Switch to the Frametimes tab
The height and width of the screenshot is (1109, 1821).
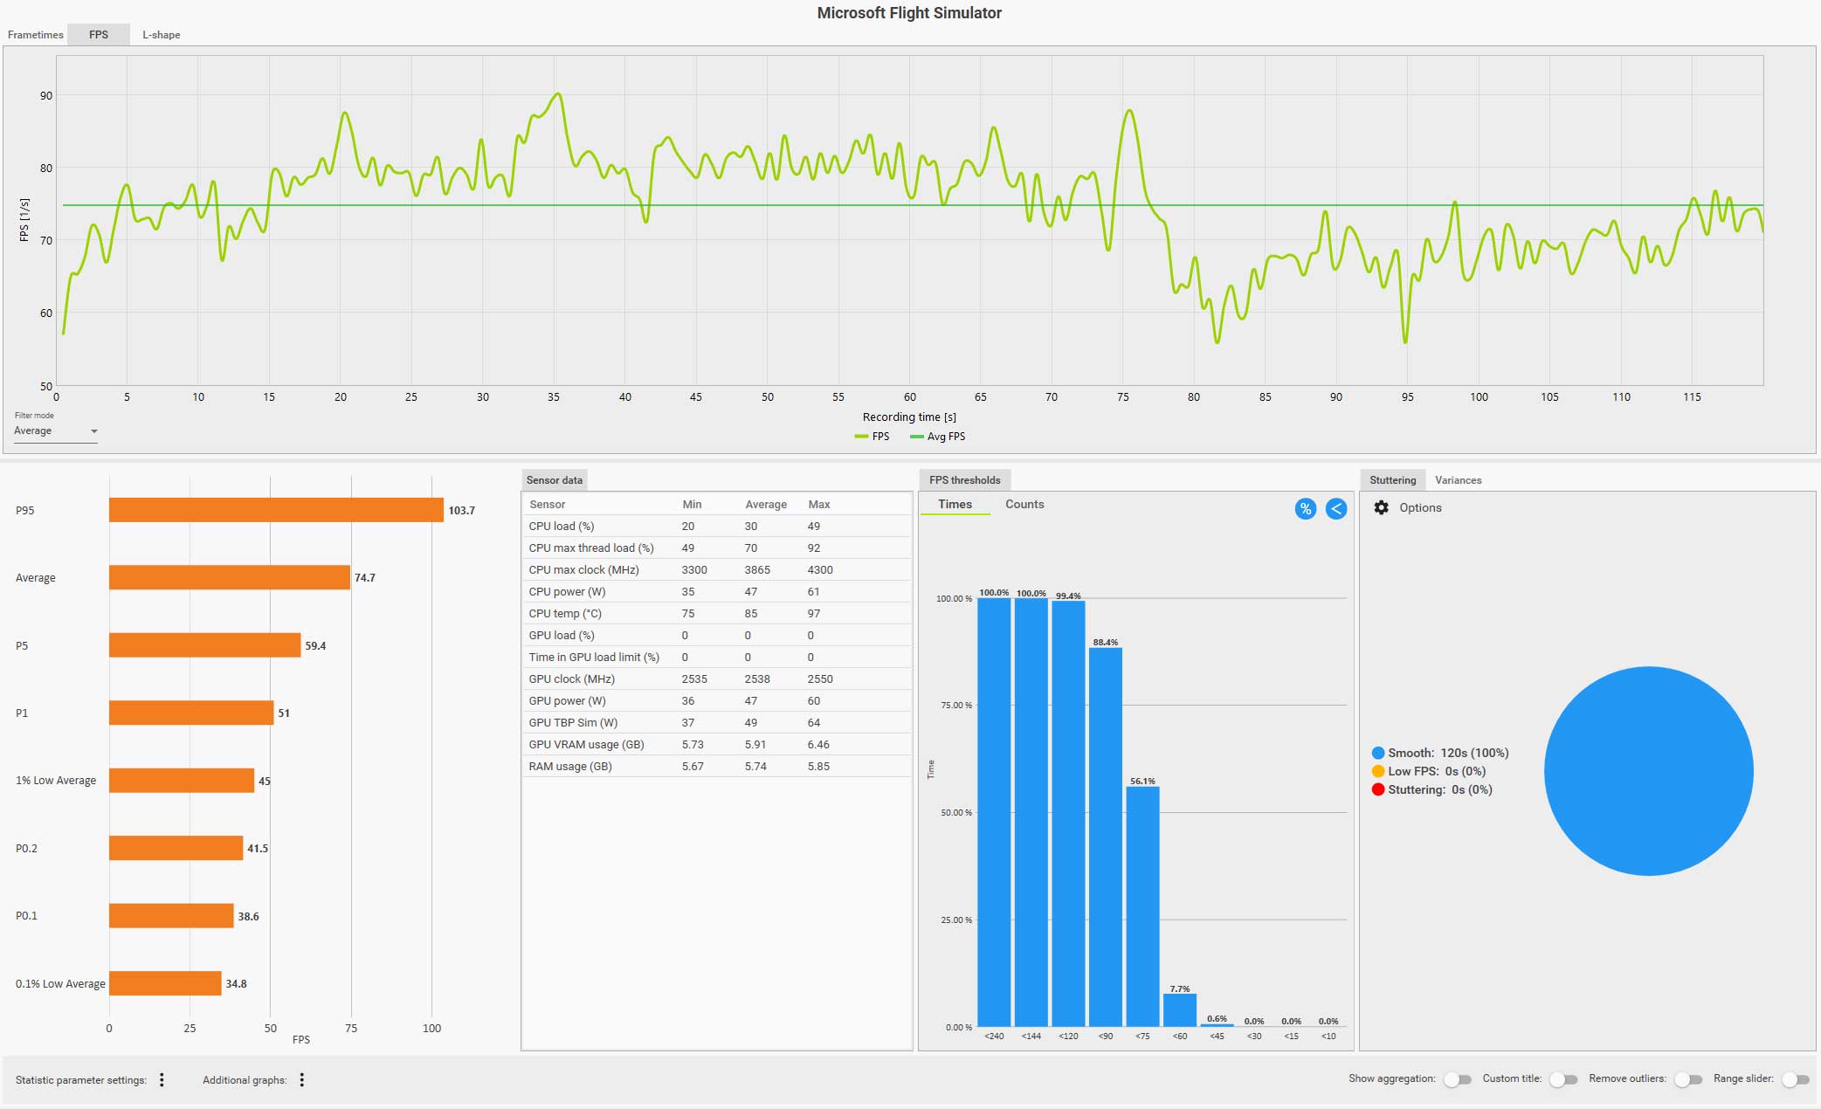tap(36, 35)
